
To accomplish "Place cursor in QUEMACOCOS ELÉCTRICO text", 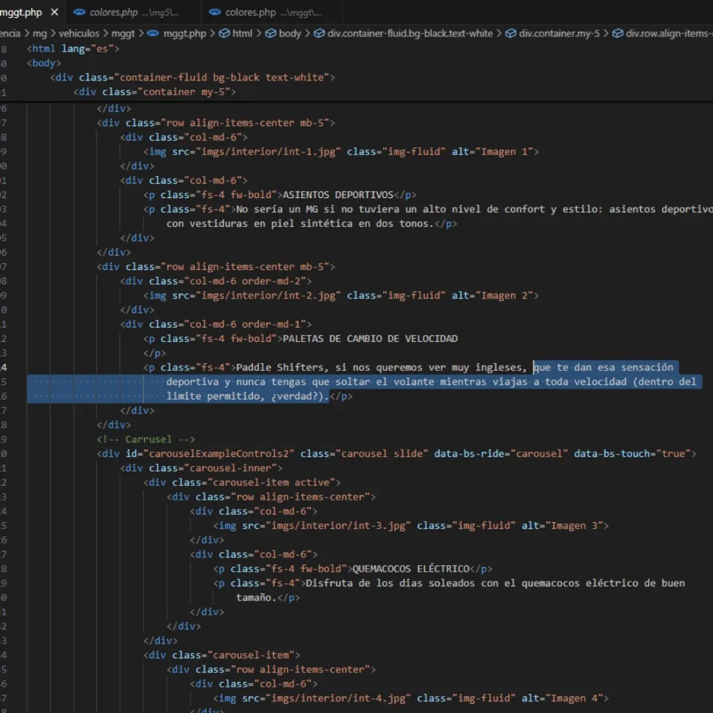I will 410,568.
